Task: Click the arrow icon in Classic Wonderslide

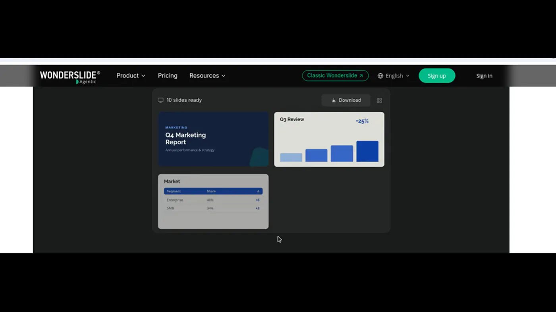Action: [x=361, y=76]
